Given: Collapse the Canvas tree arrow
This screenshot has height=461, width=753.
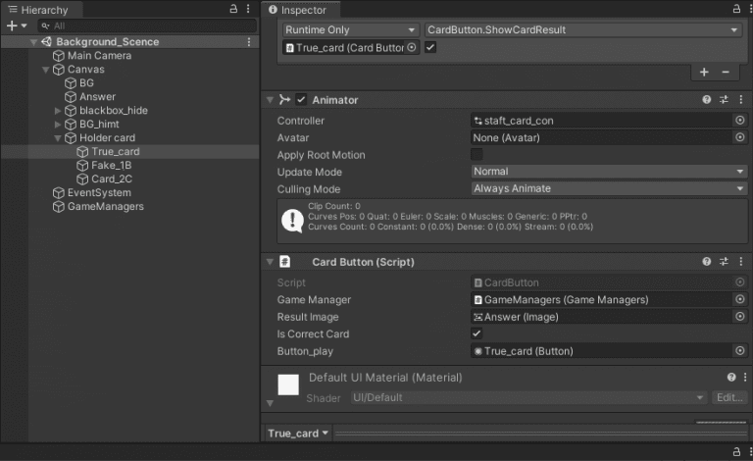Looking at the screenshot, I should point(46,70).
